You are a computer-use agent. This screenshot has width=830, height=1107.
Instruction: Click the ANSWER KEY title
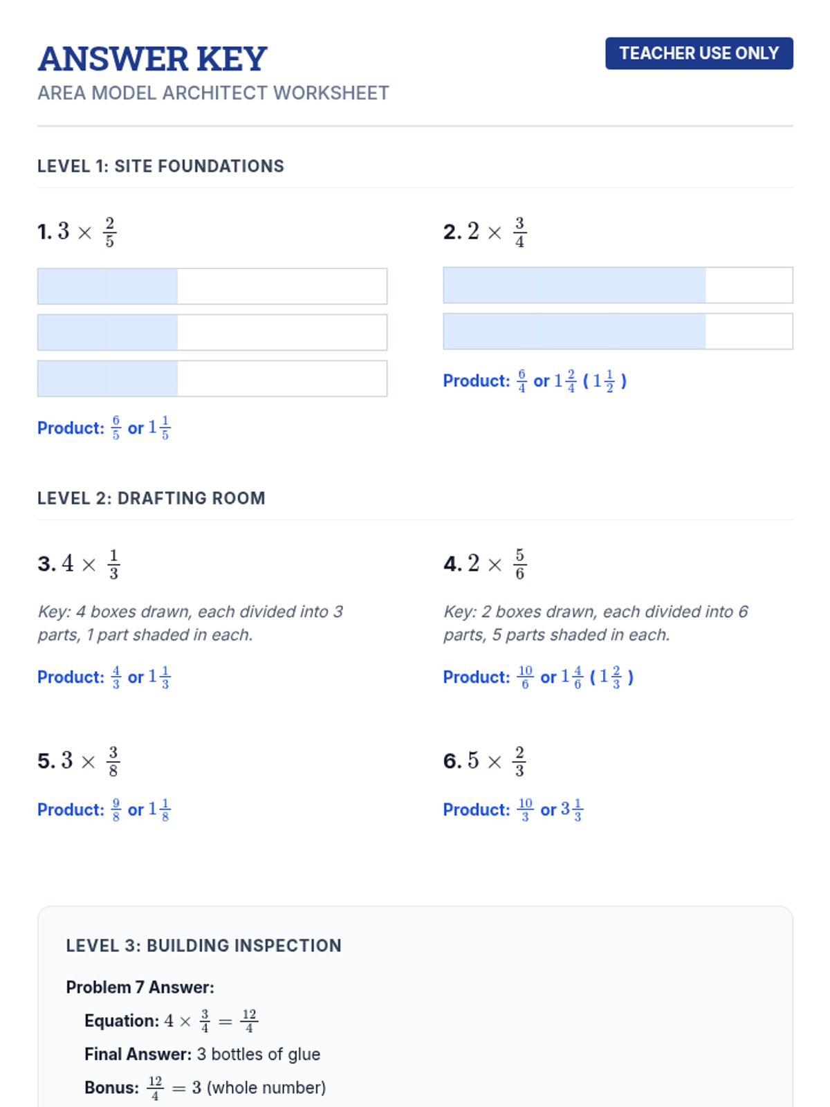click(x=152, y=59)
